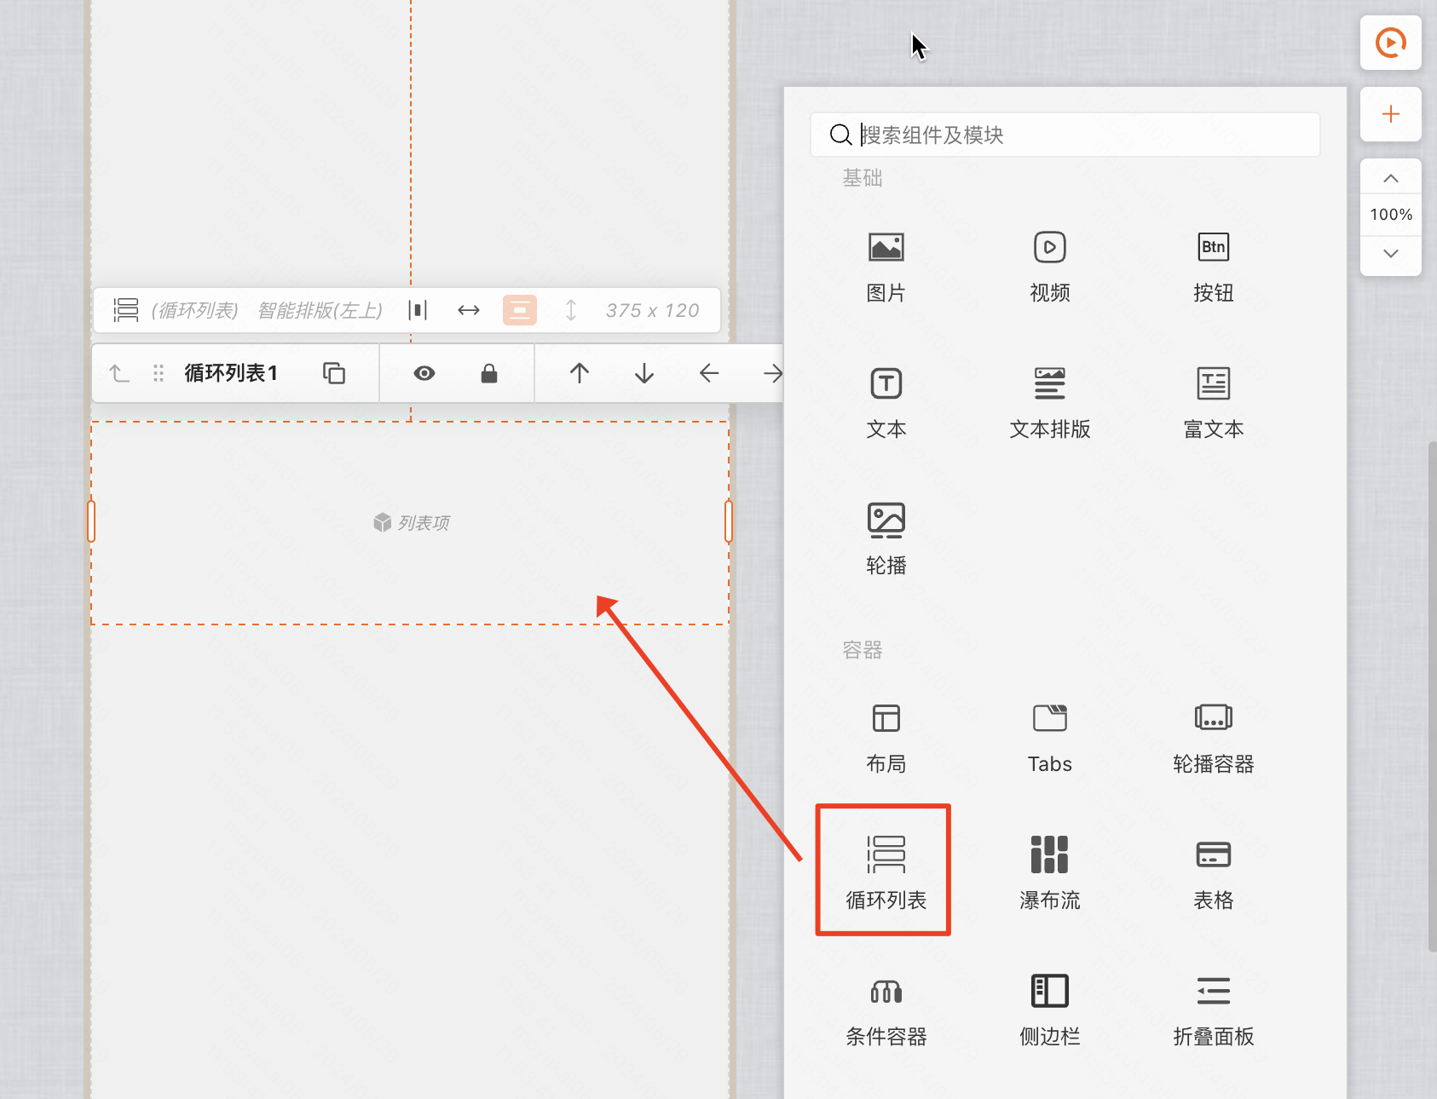
Task: Increase zoom with the up chevron
Action: 1390,178
